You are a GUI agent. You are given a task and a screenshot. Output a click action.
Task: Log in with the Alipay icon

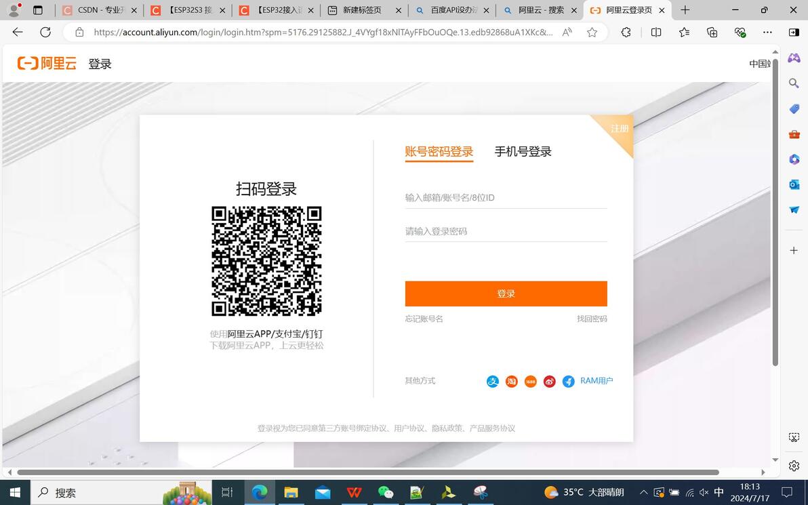(493, 382)
